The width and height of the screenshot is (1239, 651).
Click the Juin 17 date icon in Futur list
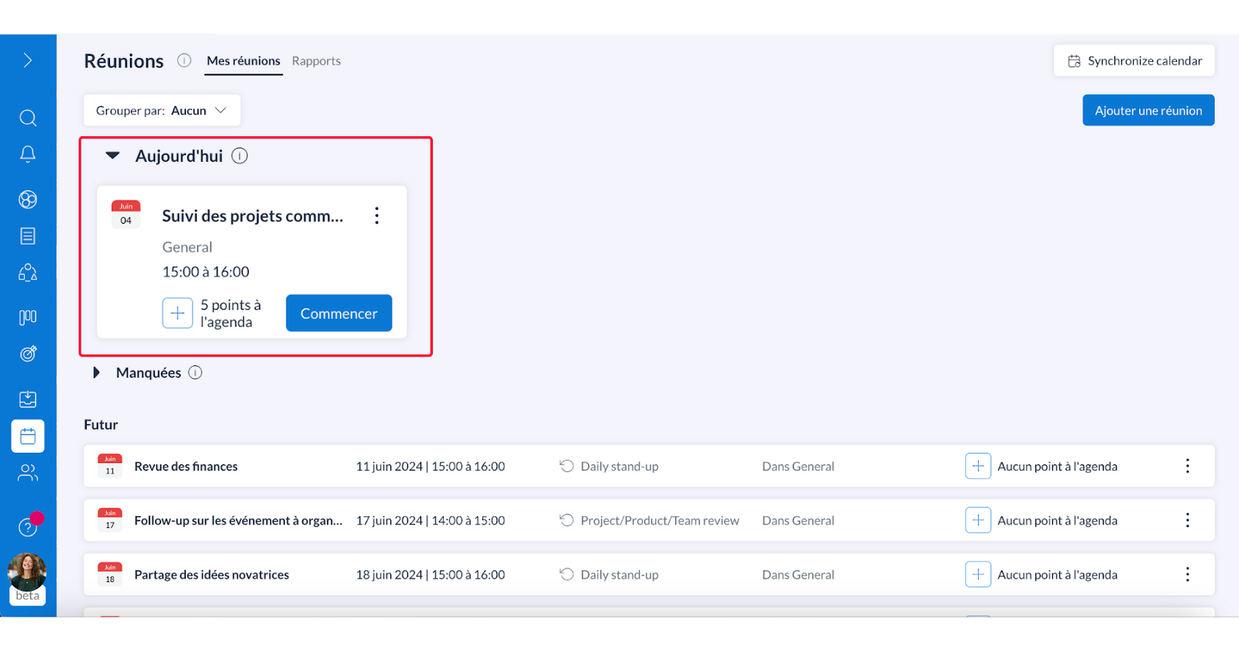point(110,520)
